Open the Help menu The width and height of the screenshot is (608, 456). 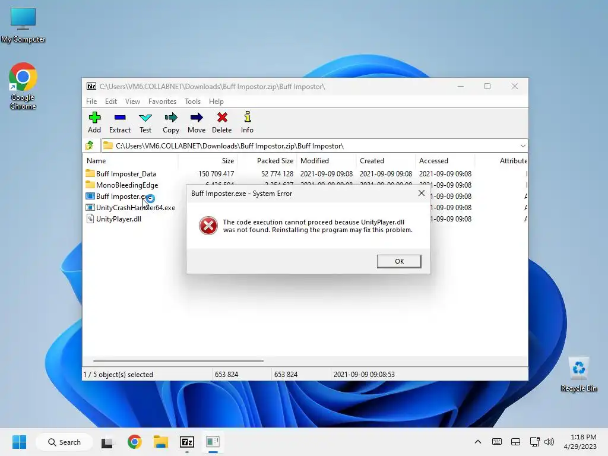tap(216, 101)
